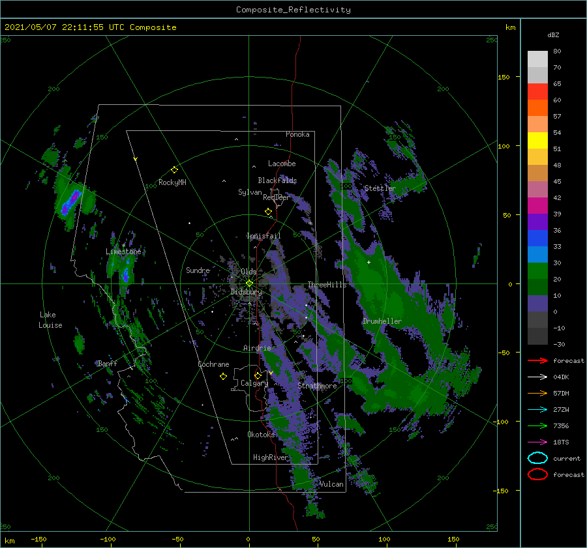587x548 pixels.
Task: Select the slate purple 0–10 dBZ swatch
Action: [537, 304]
